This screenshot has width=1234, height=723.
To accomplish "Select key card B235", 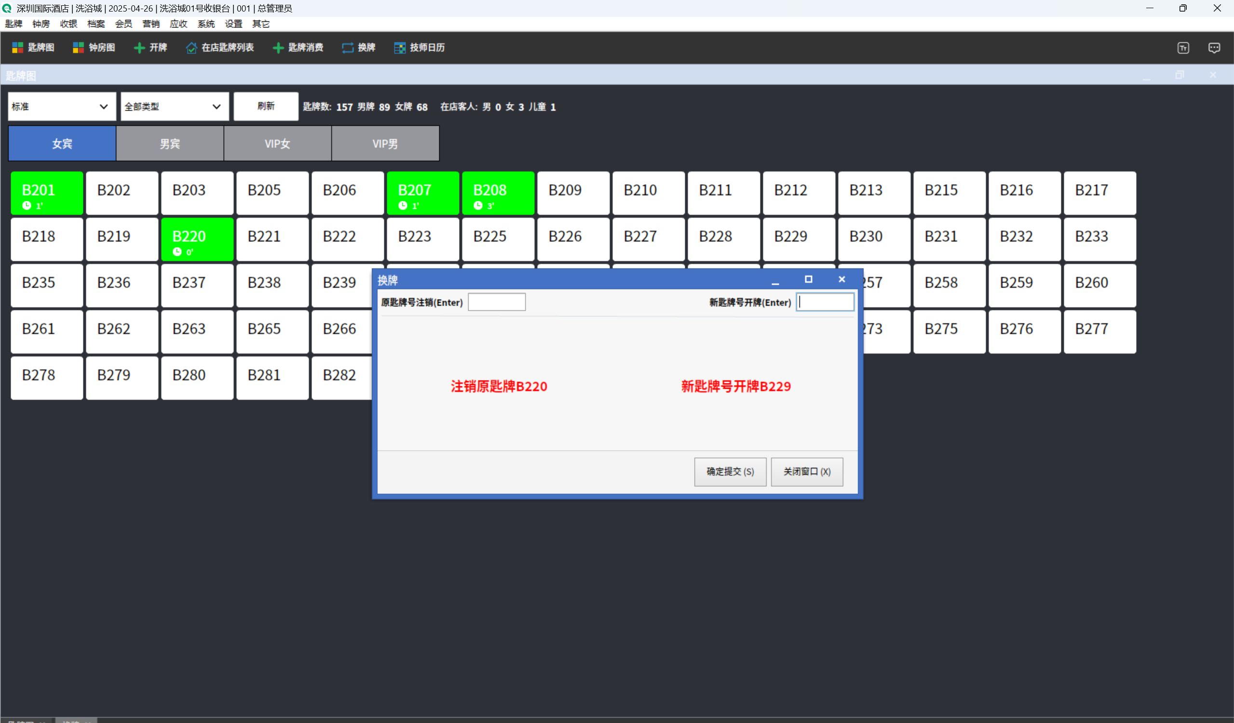I will (x=47, y=286).
